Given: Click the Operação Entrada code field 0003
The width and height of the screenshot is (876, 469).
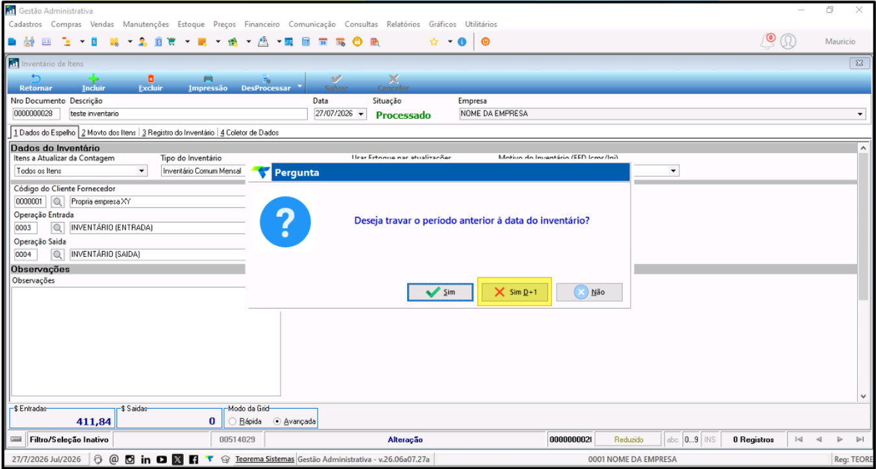Looking at the screenshot, I should pos(26,228).
